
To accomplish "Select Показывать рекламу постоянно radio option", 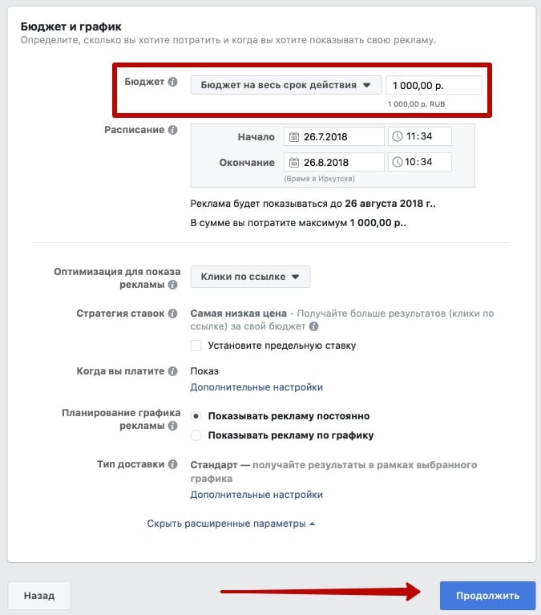I will click(x=196, y=416).
